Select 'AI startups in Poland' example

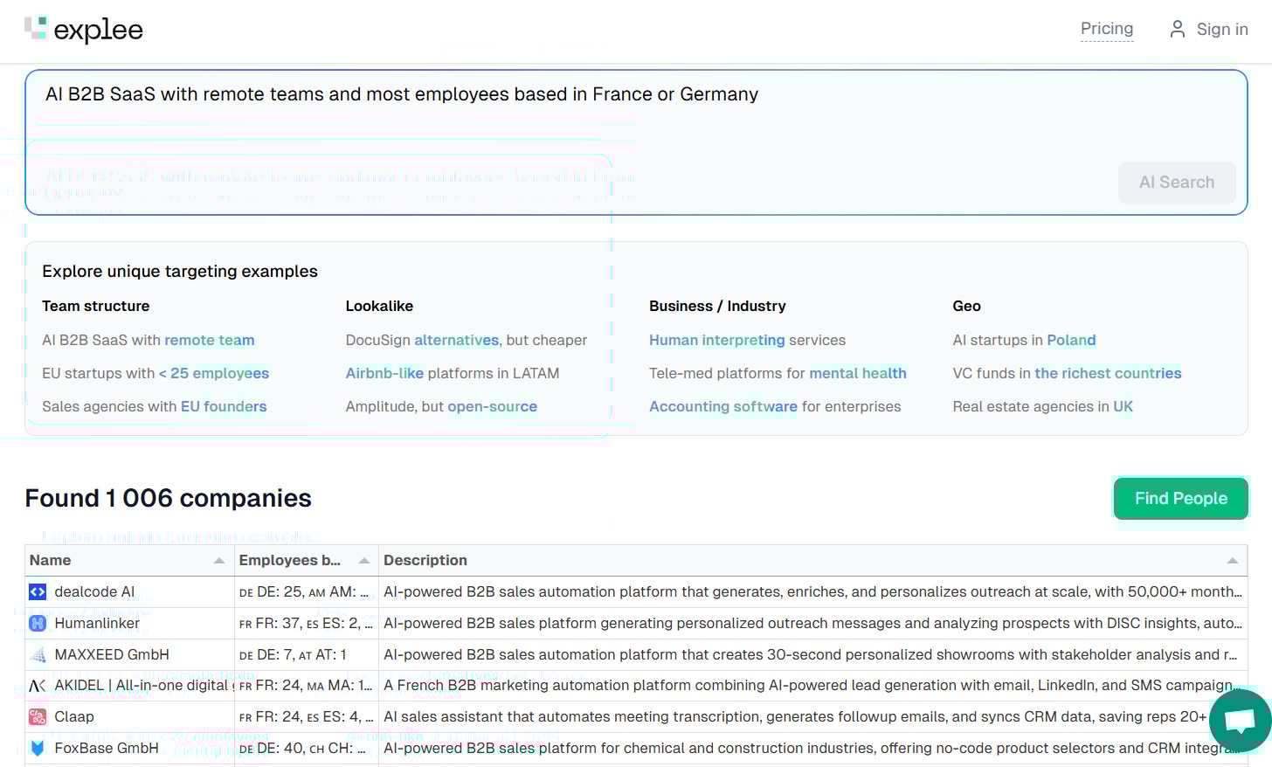[1024, 340]
